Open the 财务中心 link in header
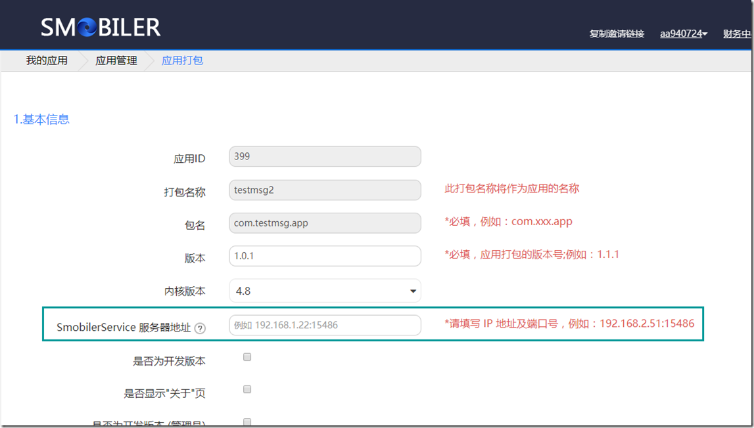 pos(738,33)
